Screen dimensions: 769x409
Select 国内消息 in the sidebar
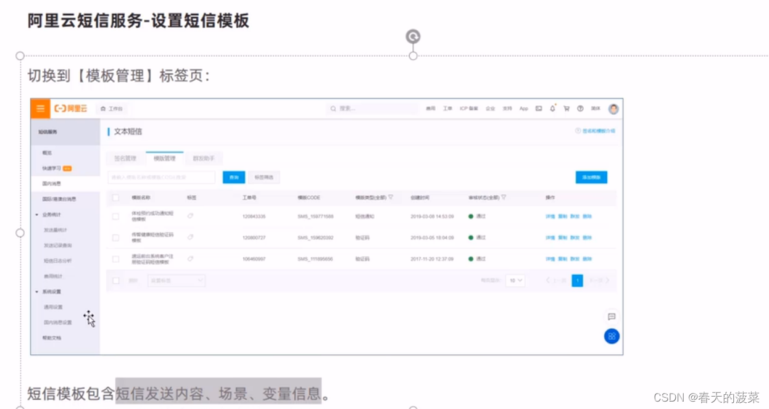click(x=51, y=184)
